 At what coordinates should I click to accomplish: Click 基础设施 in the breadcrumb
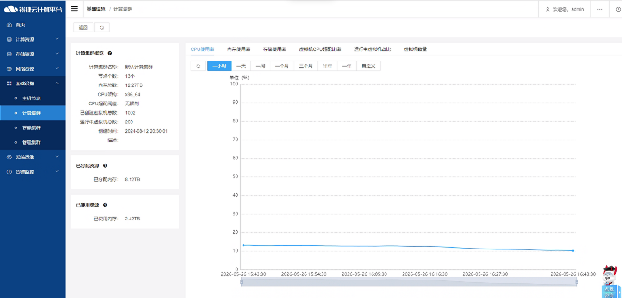[x=96, y=9]
